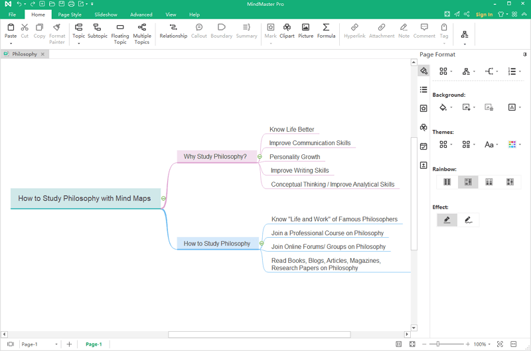Screen dimensions: 531x351
Task: Select the first Rainbow style option
Action: click(x=447, y=182)
